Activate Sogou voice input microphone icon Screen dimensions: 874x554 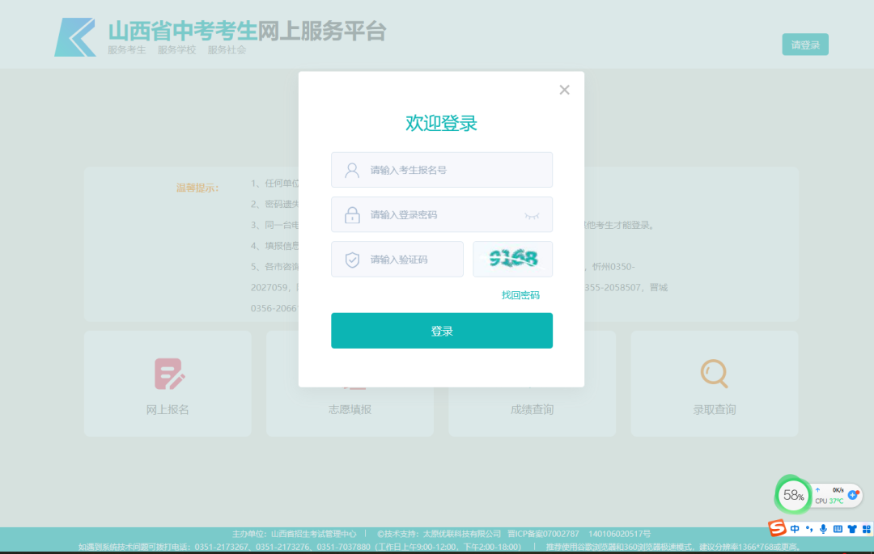point(823,528)
